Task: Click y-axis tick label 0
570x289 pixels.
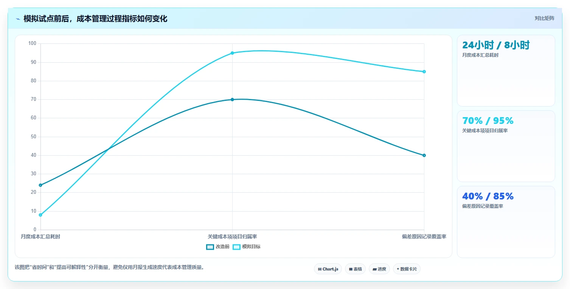Action: point(35,230)
